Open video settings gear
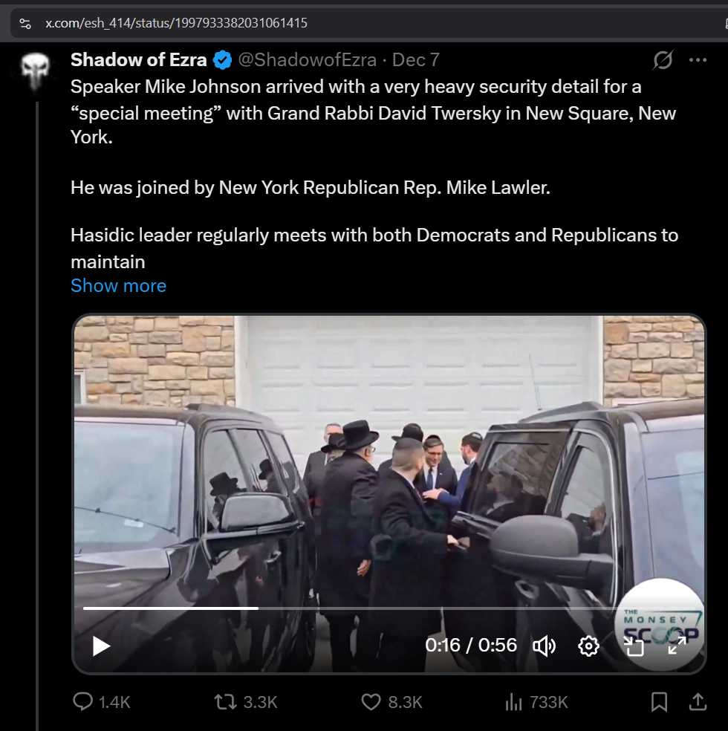Screen dimensions: 728x731 [x=588, y=646]
